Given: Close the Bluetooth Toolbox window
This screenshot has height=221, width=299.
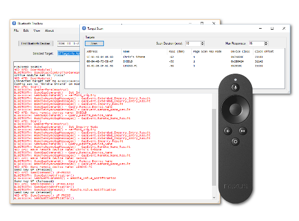Looking at the screenshot, I should (x=214, y=23).
